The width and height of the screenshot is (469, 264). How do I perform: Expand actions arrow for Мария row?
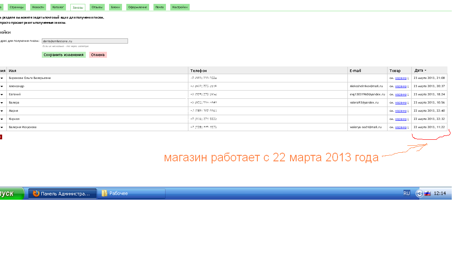point(2,111)
